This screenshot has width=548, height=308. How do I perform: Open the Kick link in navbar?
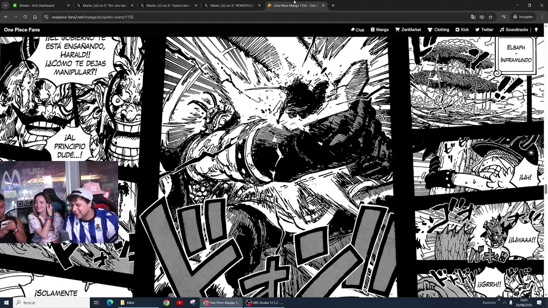(462, 30)
